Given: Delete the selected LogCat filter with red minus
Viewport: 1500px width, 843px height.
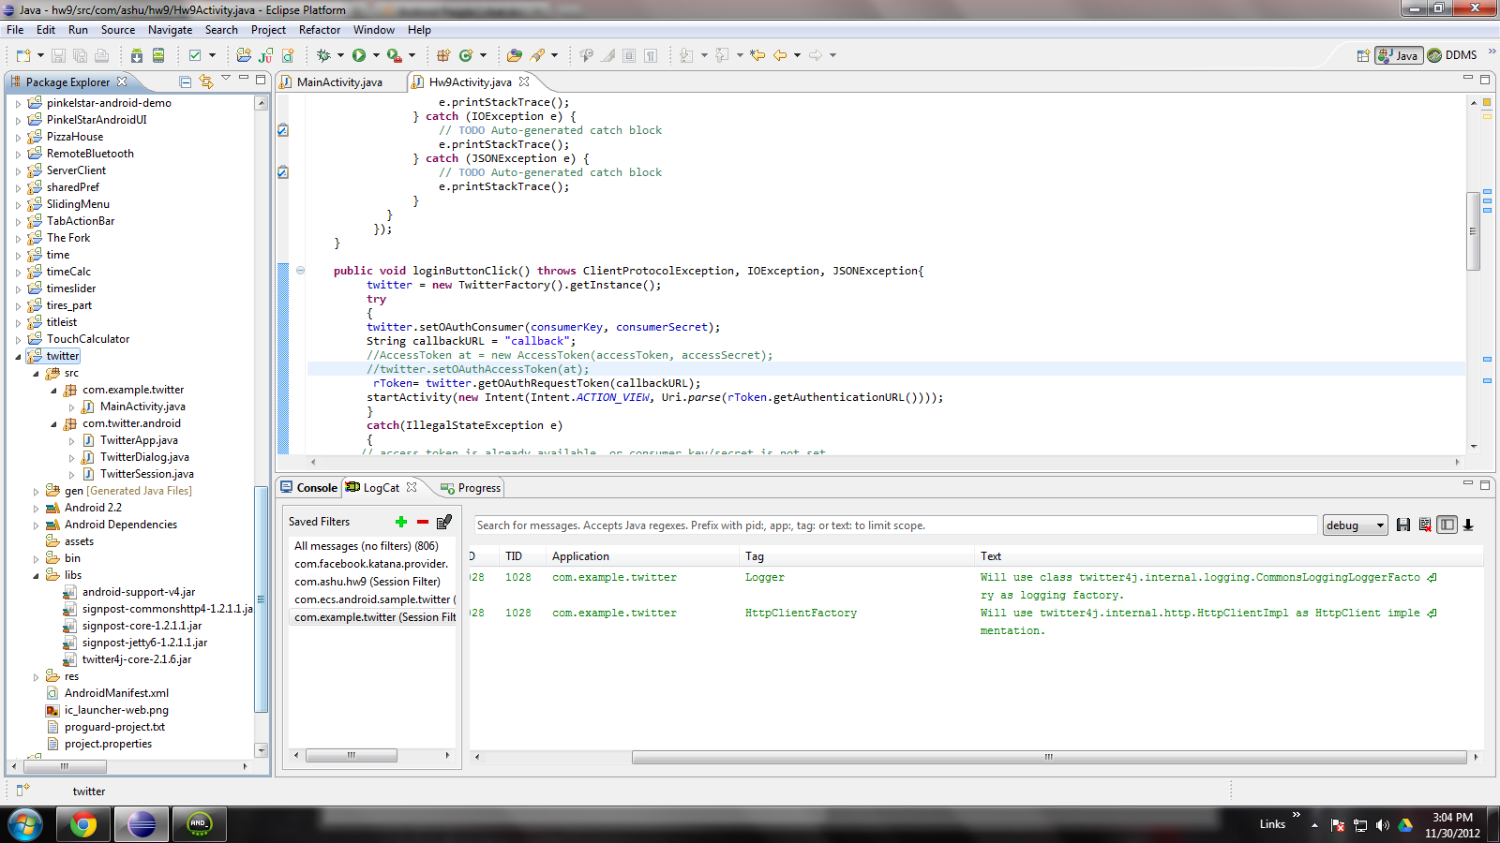Looking at the screenshot, I should click(423, 522).
